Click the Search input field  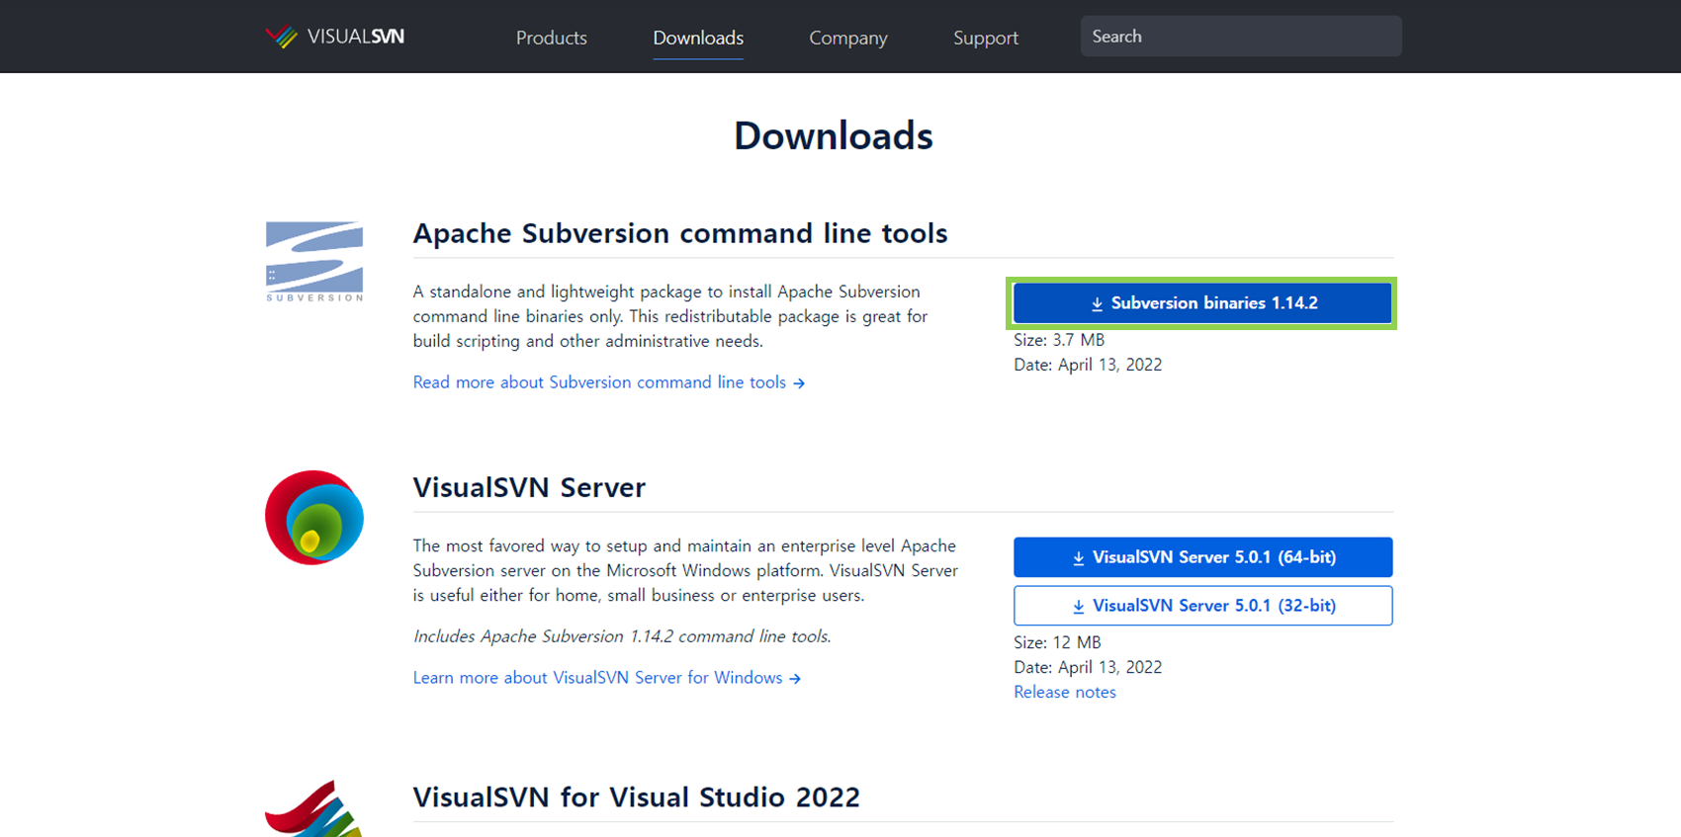pyautogui.click(x=1241, y=36)
